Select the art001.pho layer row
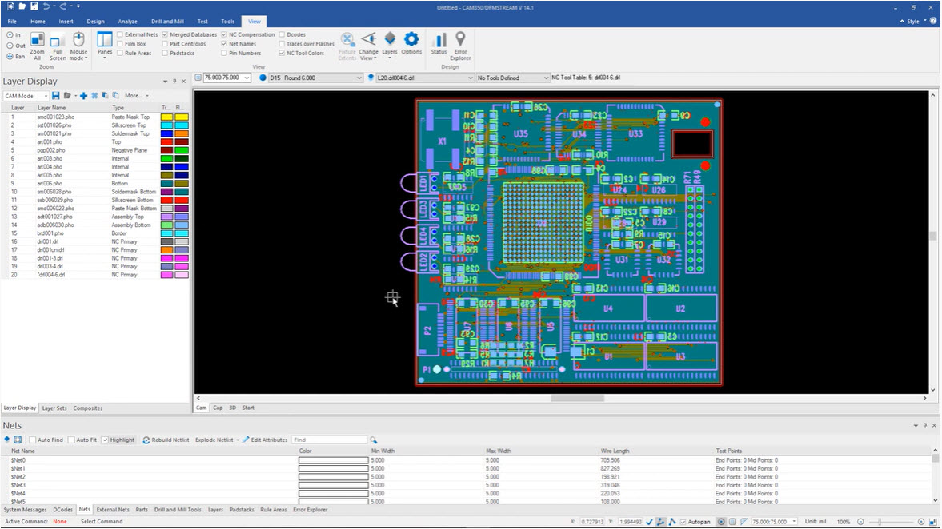Image resolution: width=942 pixels, height=529 pixels. click(x=95, y=142)
